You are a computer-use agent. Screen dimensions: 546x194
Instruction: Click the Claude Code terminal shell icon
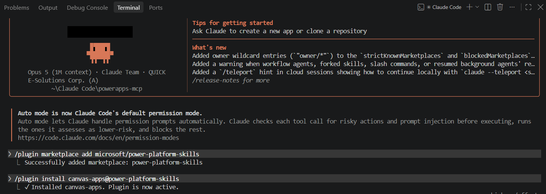pyautogui.click(x=420, y=7)
